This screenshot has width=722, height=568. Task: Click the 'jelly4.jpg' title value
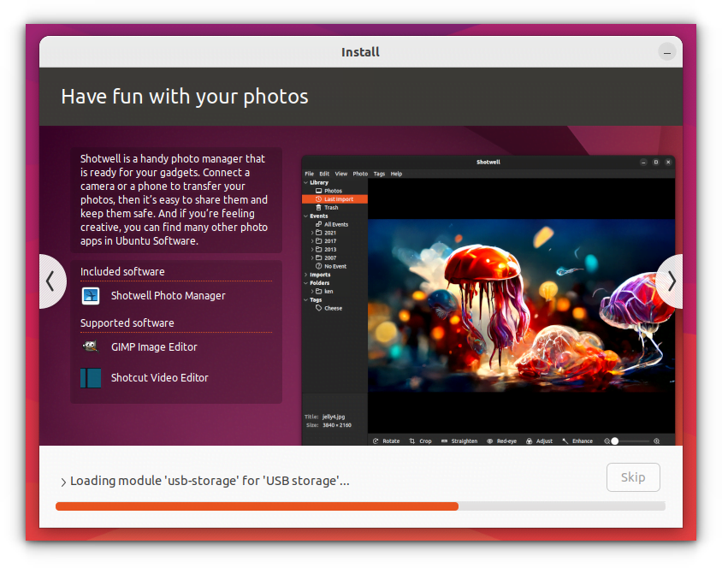tap(334, 417)
